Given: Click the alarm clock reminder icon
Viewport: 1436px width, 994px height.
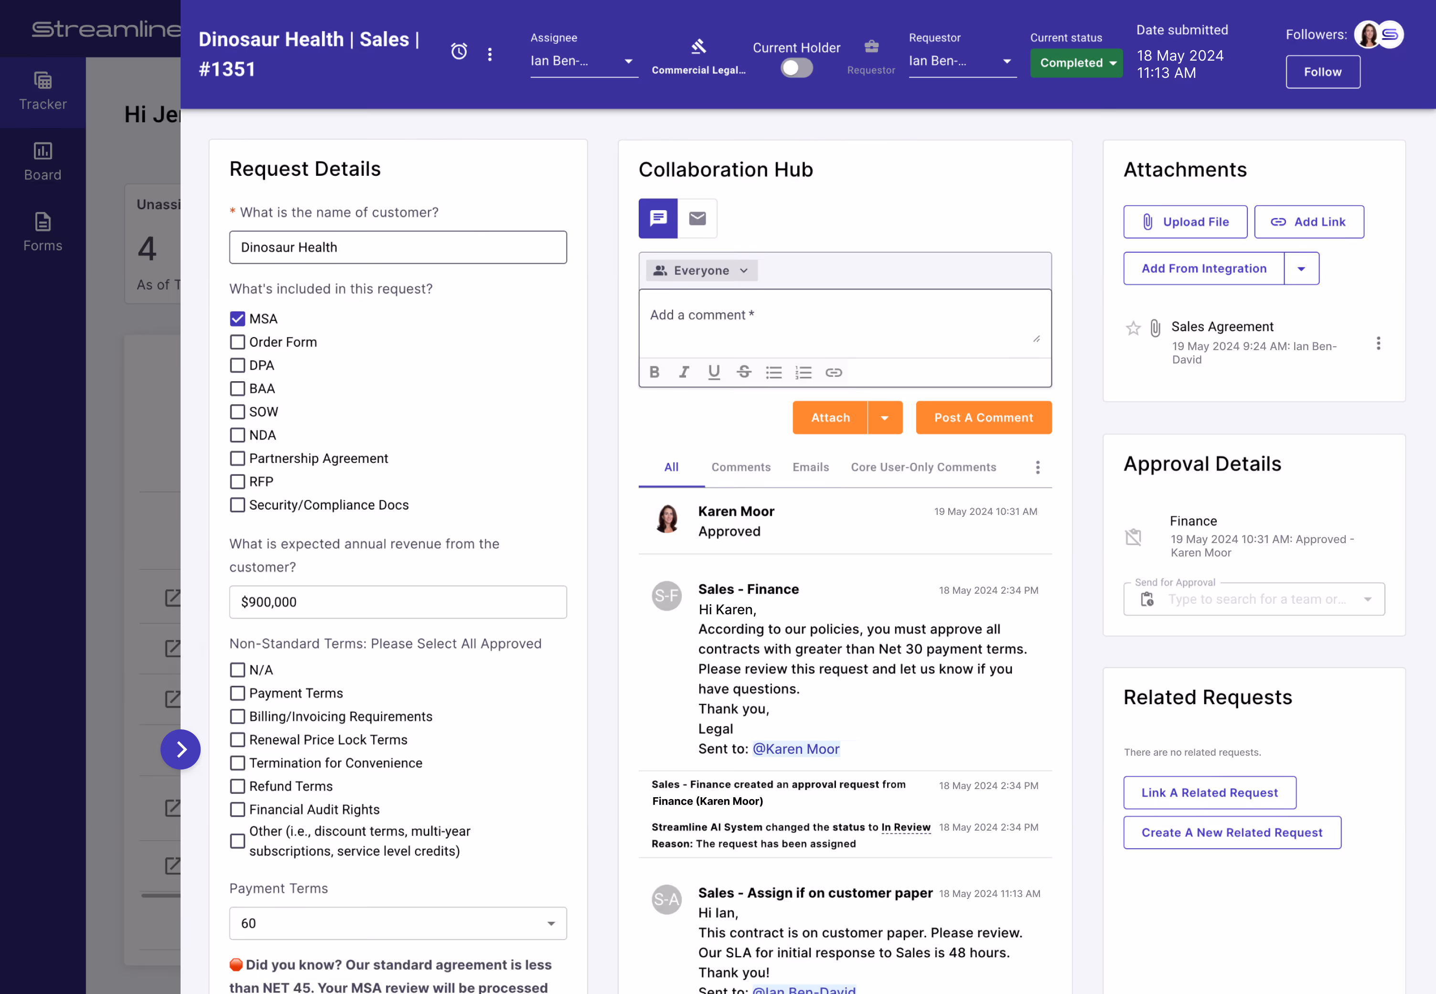Looking at the screenshot, I should pyautogui.click(x=459, y=52).
